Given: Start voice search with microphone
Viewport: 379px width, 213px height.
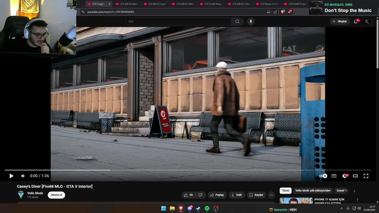Looking at the screenshot, I should [x=251, y=21].
